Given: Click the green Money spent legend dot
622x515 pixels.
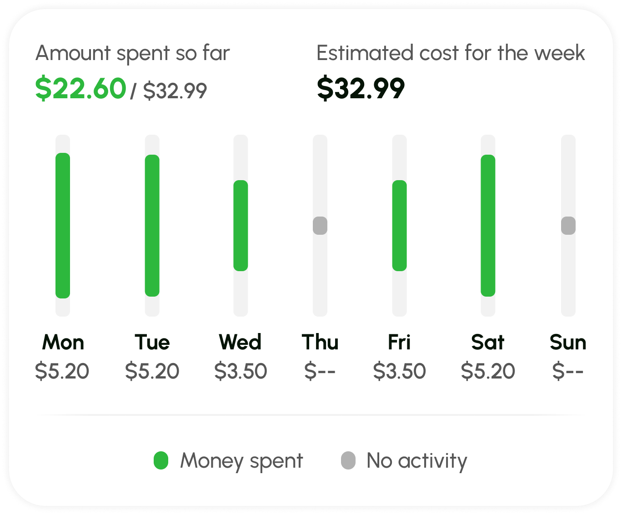Looking at the screenshot, I should [161, 460].
